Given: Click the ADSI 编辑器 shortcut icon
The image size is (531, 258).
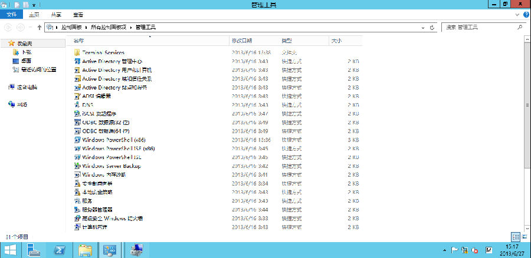Looking at the screenshot, I should pyautogui.click(x=77, y=96).
